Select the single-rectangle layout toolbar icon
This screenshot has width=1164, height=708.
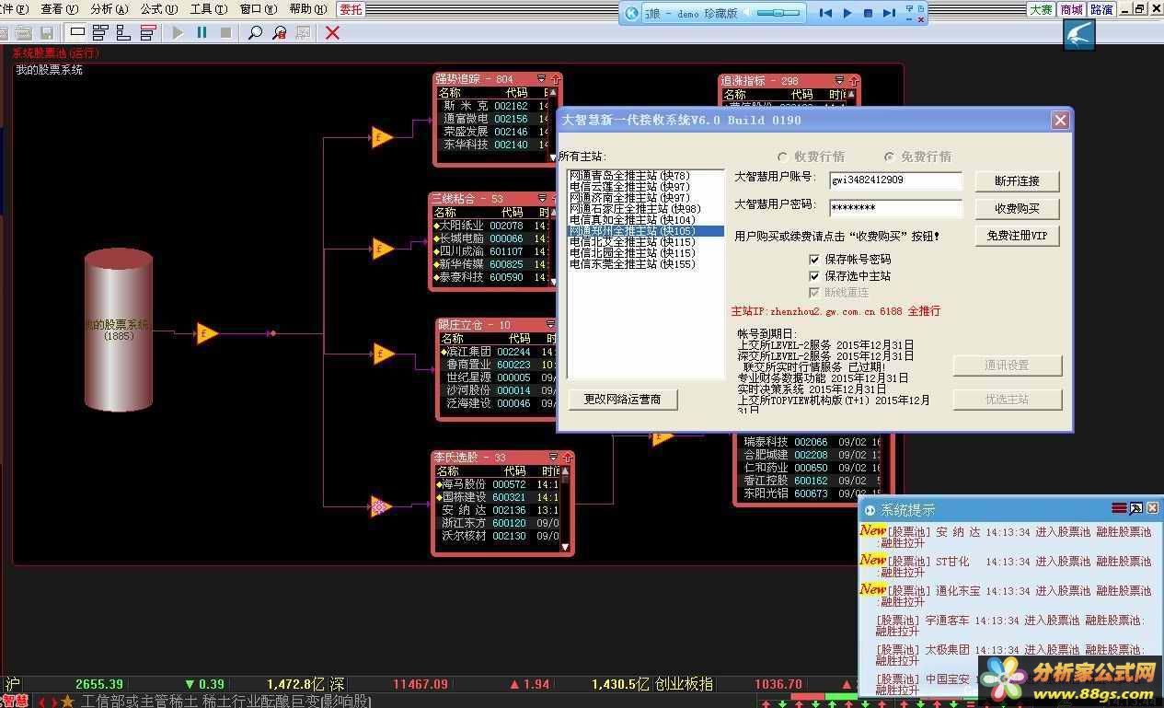[77, 32]
